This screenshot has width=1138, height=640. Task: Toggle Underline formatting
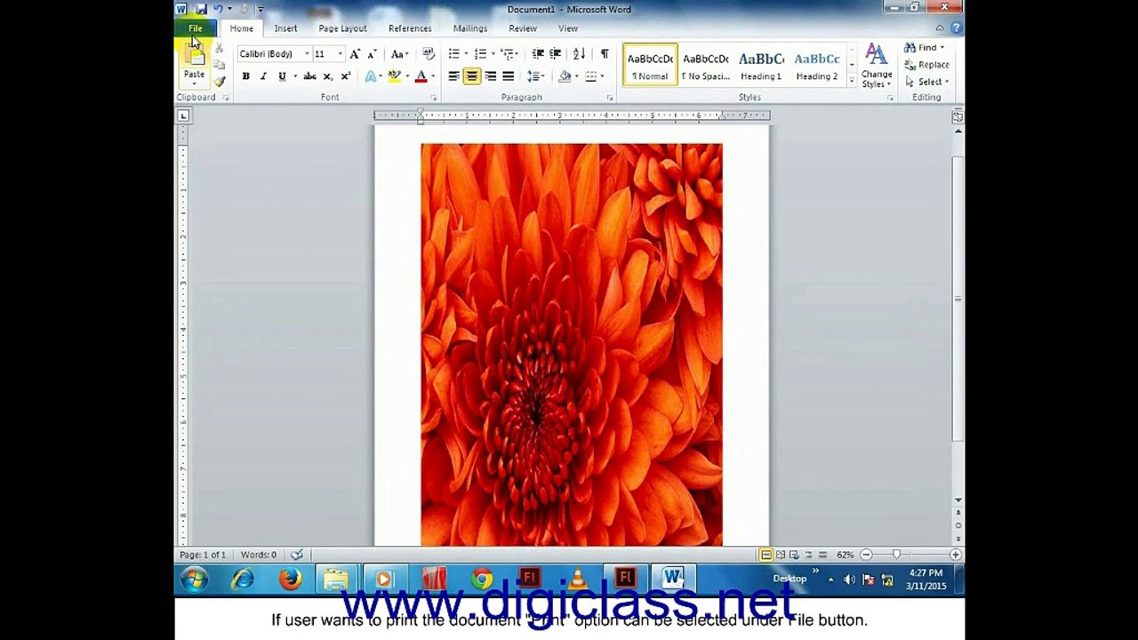click(282, 76)
